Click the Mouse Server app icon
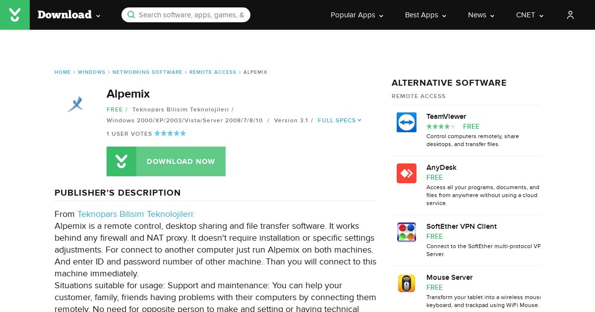Screen dimensions: 595x312 [407, 283]
